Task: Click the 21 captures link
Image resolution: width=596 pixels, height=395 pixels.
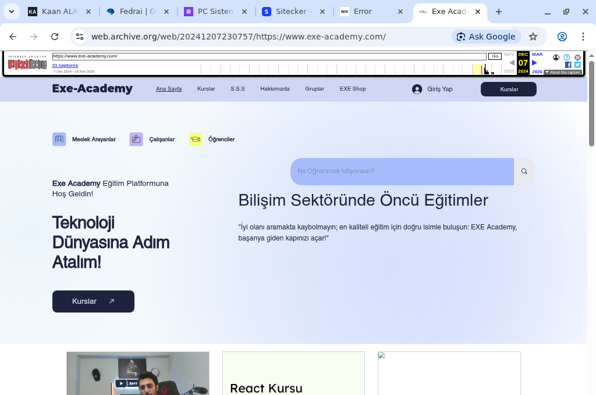Action: (x=65, y=65)
